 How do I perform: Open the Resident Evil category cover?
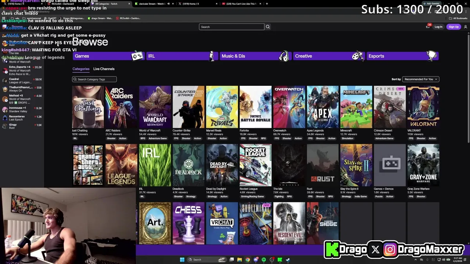[x=289, y=223]
